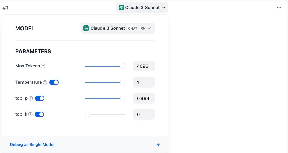The height and width of the screenshot is (153, 288).
Task: Click the eye vision icon in model selector
Action: tap(143, 28)
